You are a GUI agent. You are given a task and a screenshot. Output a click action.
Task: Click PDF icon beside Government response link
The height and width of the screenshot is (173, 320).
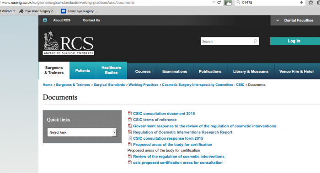click(x=129, y=126)
